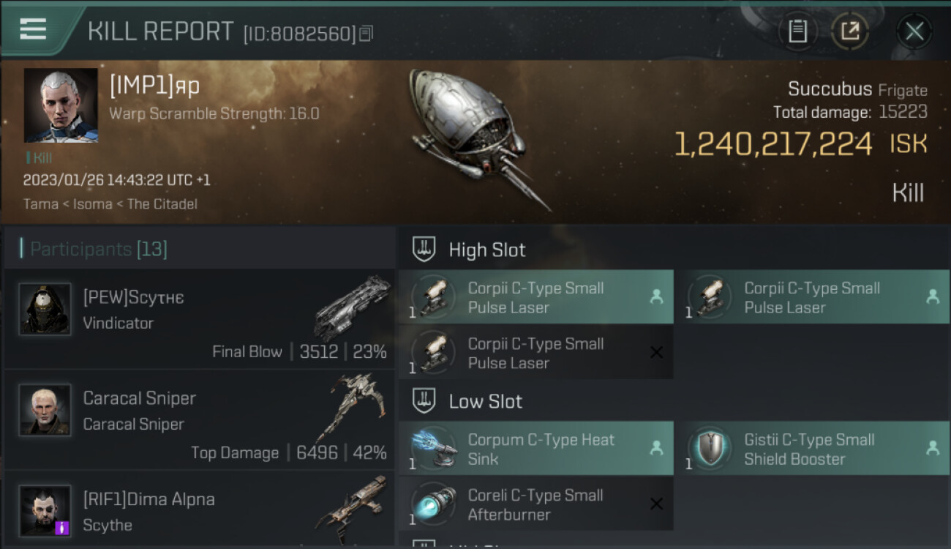Click the clipboard icon in header
Screen dimensions: 951x549
[797, 31]
